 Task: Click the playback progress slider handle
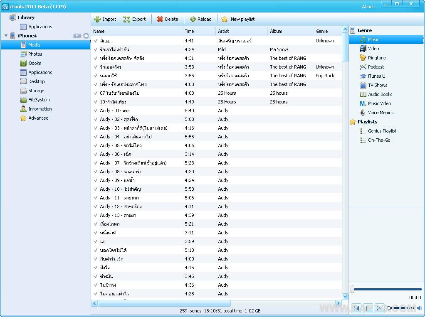pos(352,289)
